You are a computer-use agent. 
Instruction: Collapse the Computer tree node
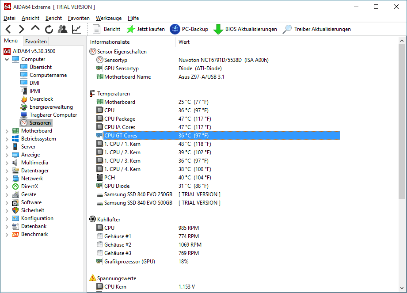[7, 59]
